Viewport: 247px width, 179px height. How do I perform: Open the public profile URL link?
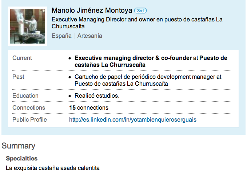pyautogui.click(x=133, y=119)
